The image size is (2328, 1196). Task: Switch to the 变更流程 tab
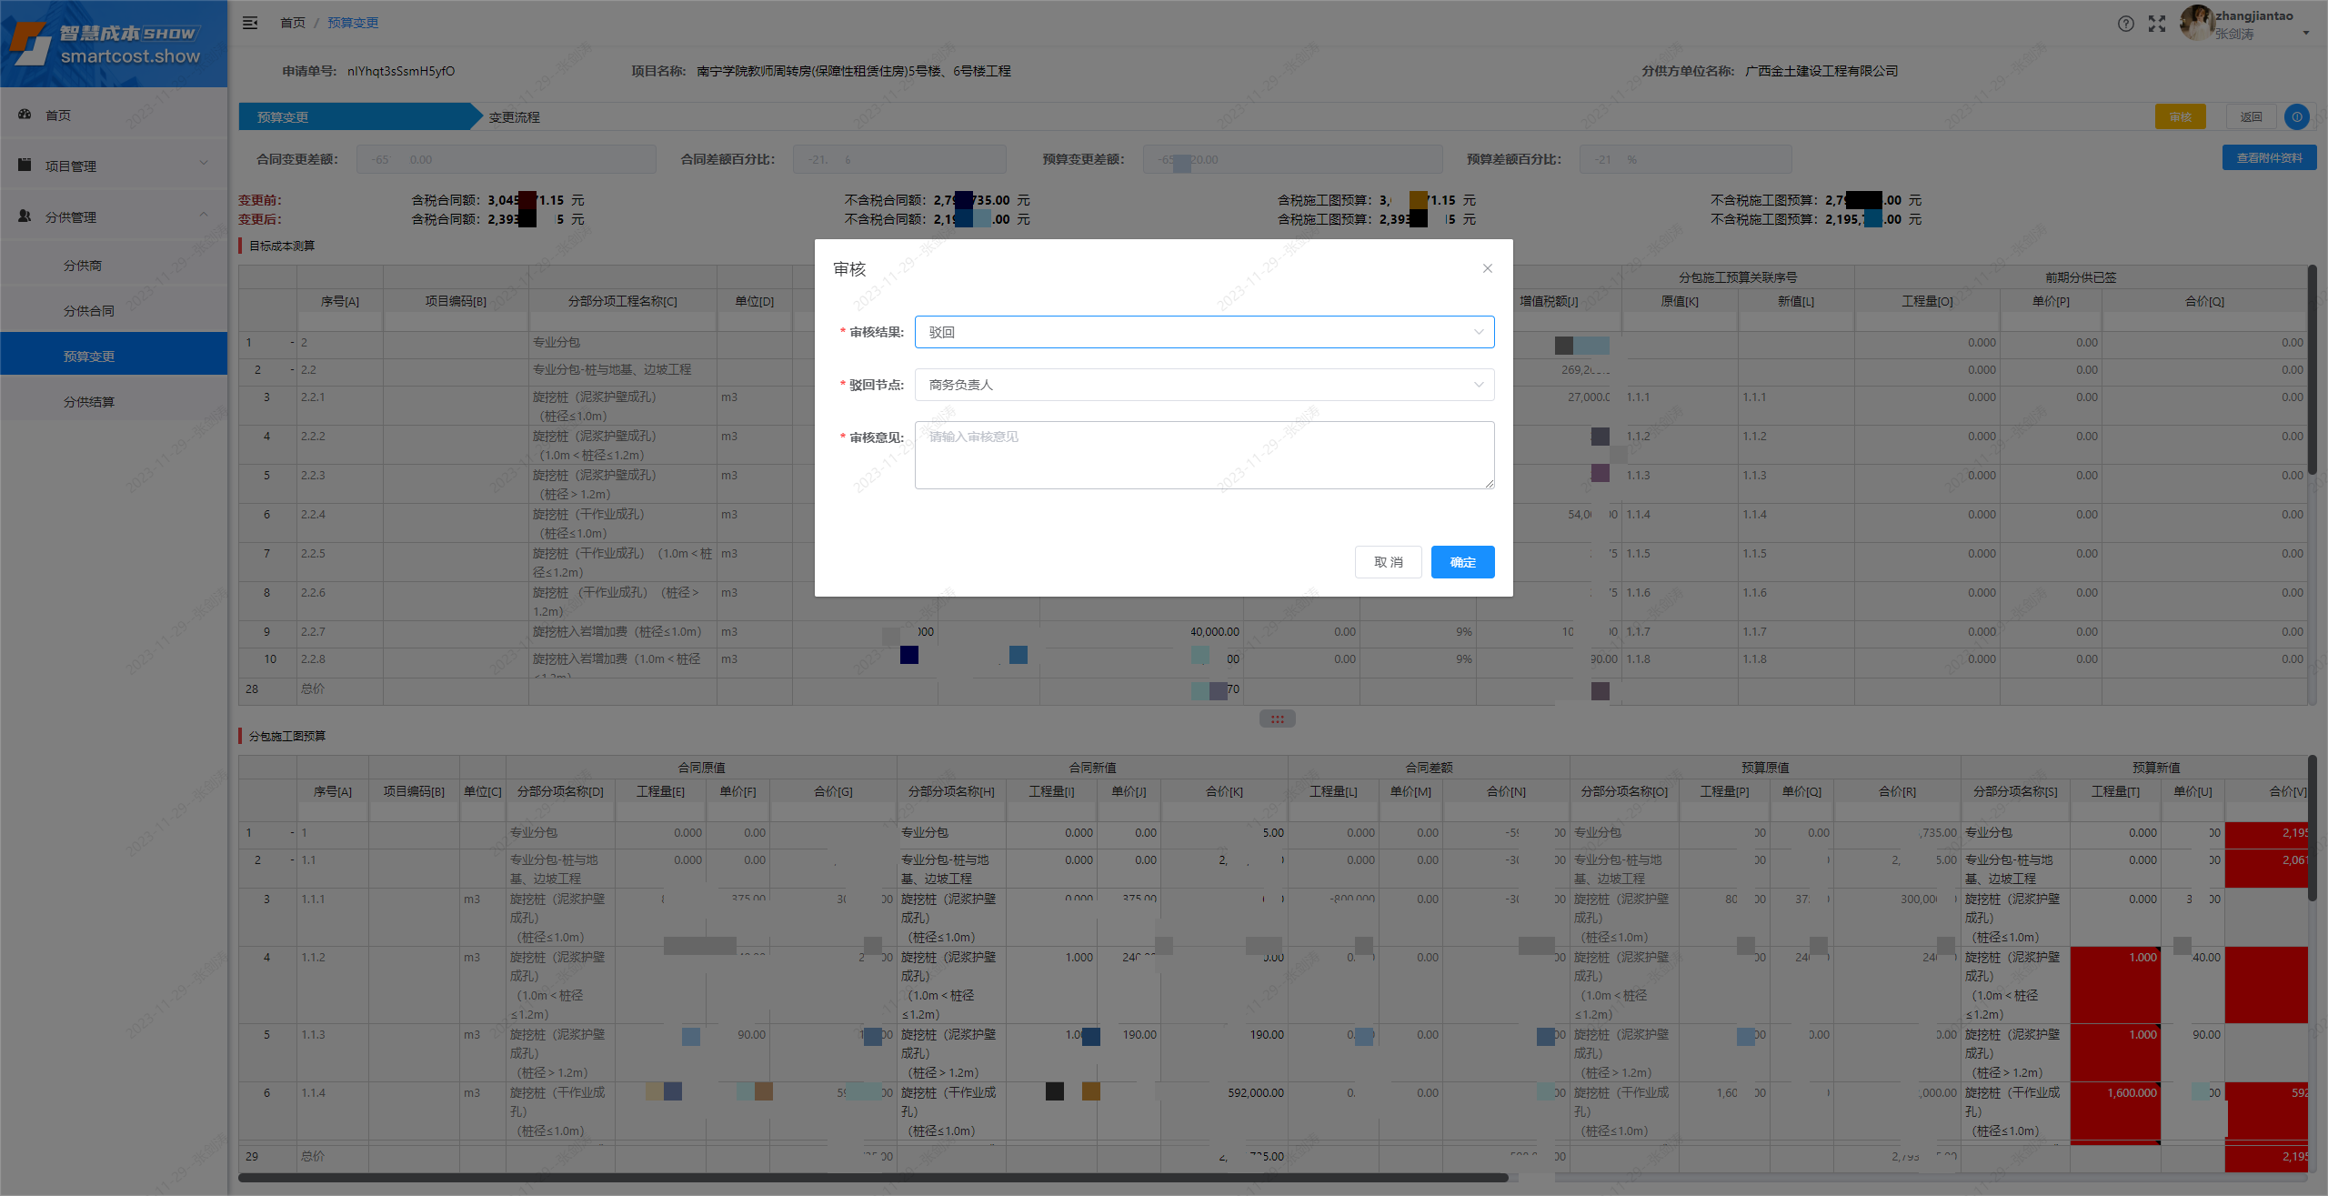click(x=515, y=117)
